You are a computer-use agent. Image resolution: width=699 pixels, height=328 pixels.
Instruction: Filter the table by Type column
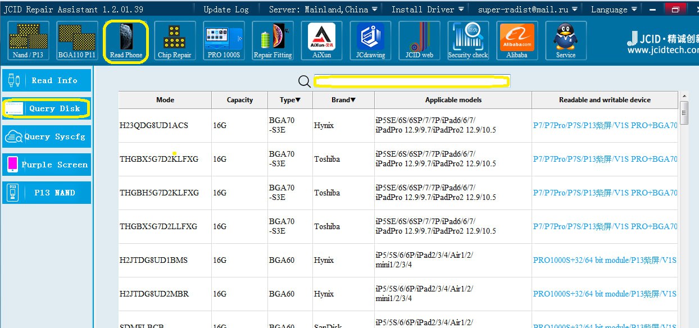coord(290,100)
